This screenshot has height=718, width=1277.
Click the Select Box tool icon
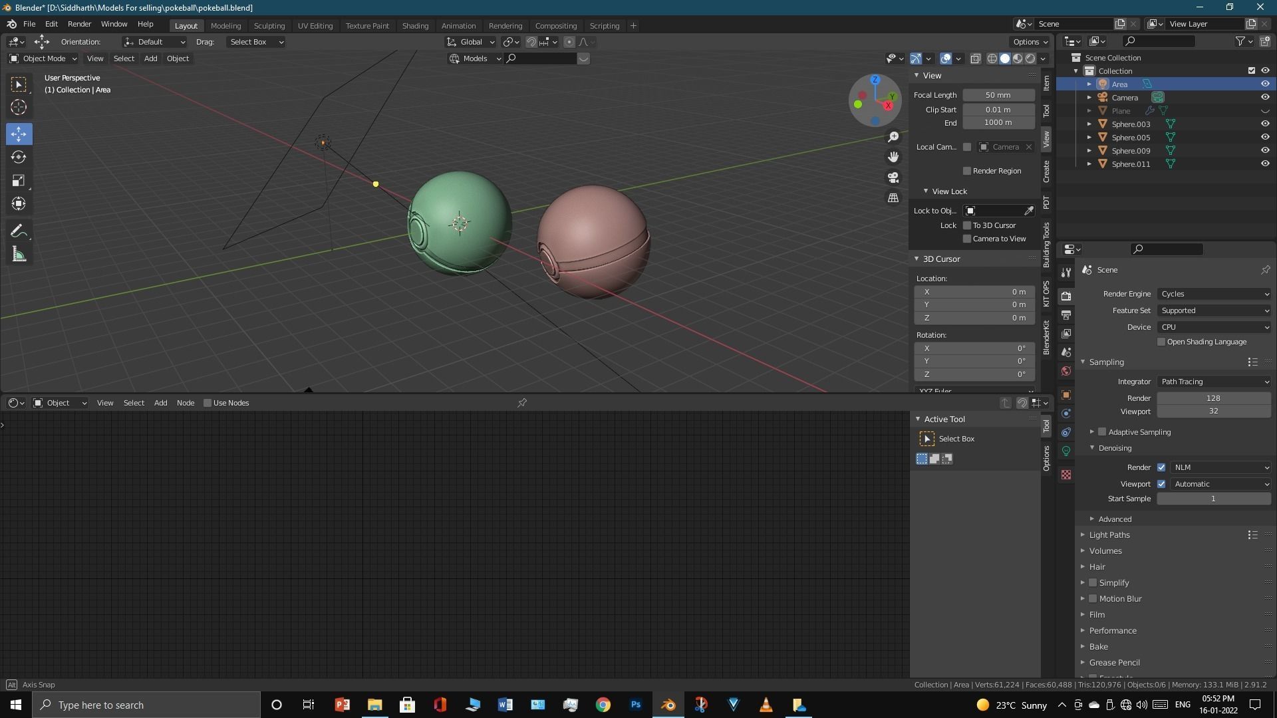click(x=19, y=84)
